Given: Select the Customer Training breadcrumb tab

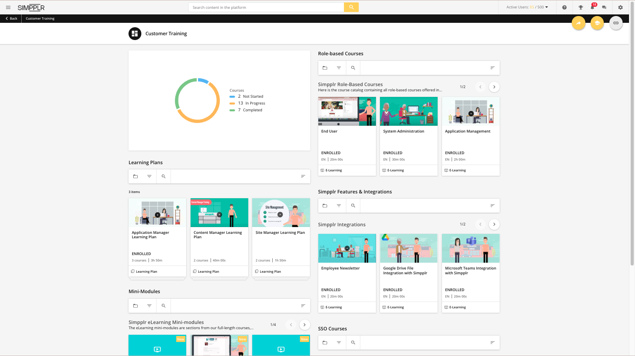Looking at the screenshot, I should pyautogui.click(x=40, y=18).
